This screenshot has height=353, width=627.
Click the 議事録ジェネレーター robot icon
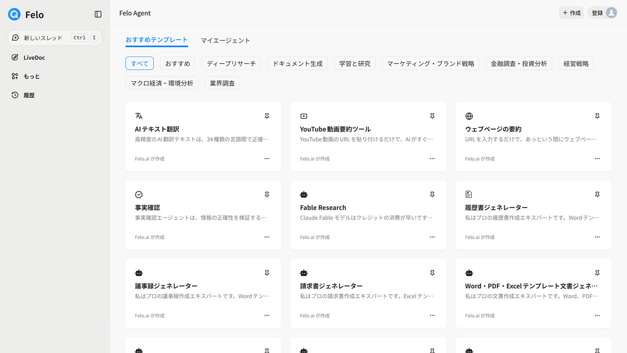click(138, 273)
